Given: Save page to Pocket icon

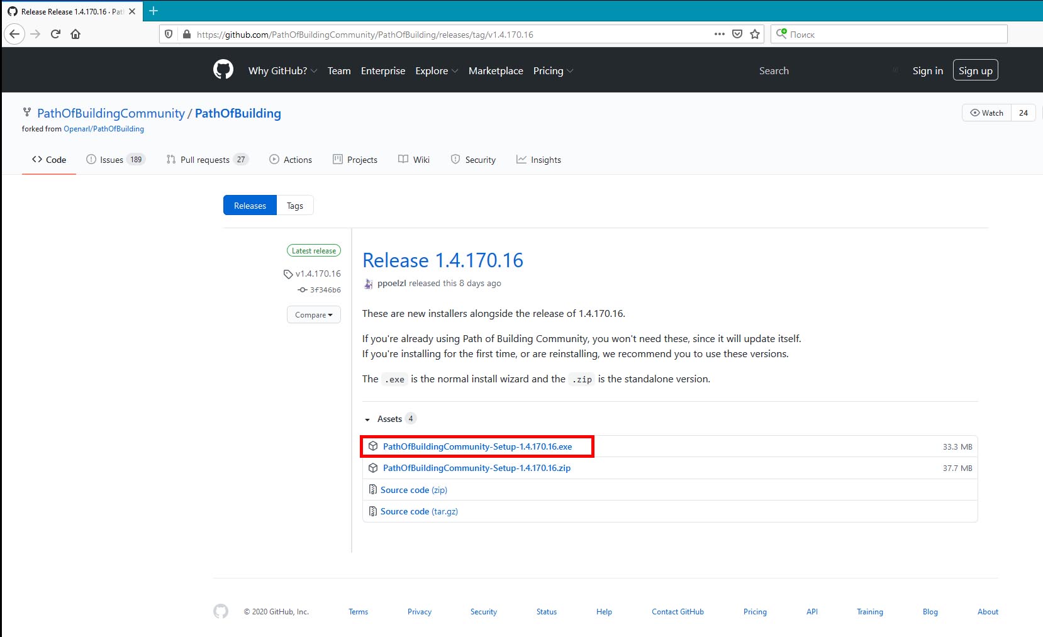Looking at the screenshot, I should pyautogui.click(x=737, y=34).
